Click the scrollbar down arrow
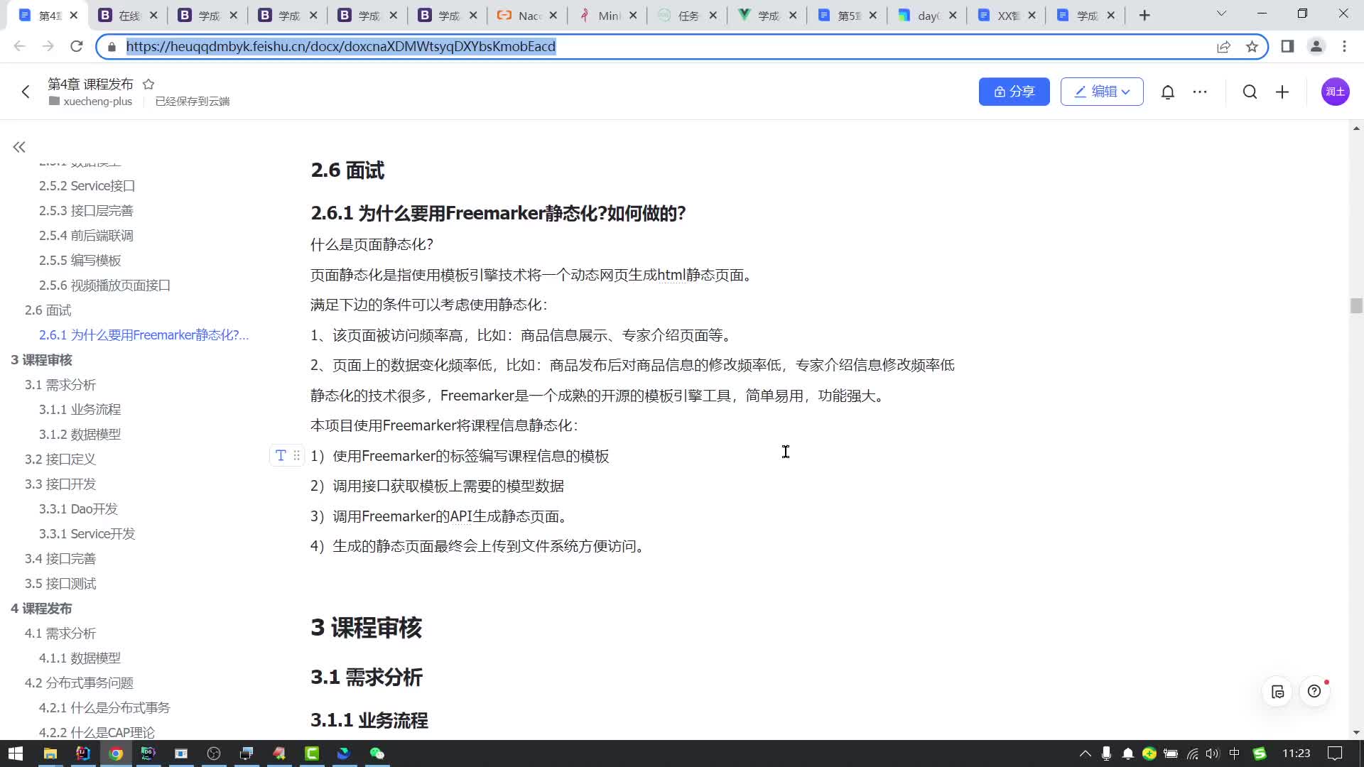Screen dimensions: 1364x767 pos(1355,732)
